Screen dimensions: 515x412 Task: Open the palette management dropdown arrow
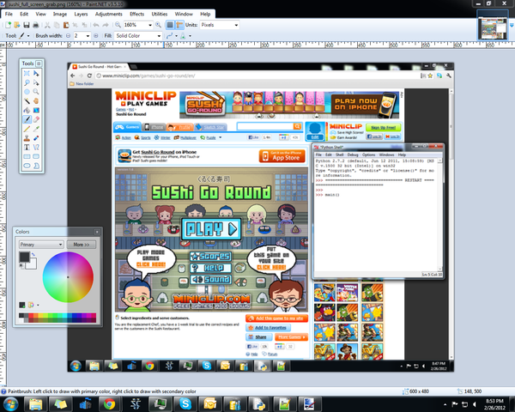38,305
